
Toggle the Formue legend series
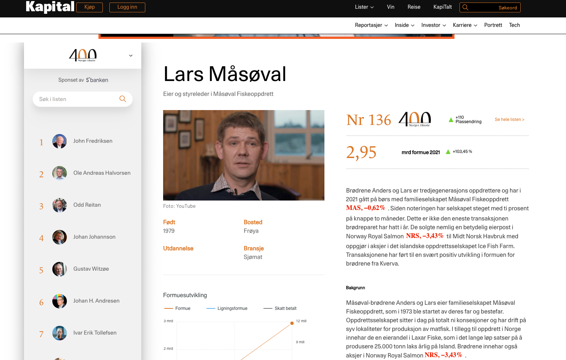(177, 308)
